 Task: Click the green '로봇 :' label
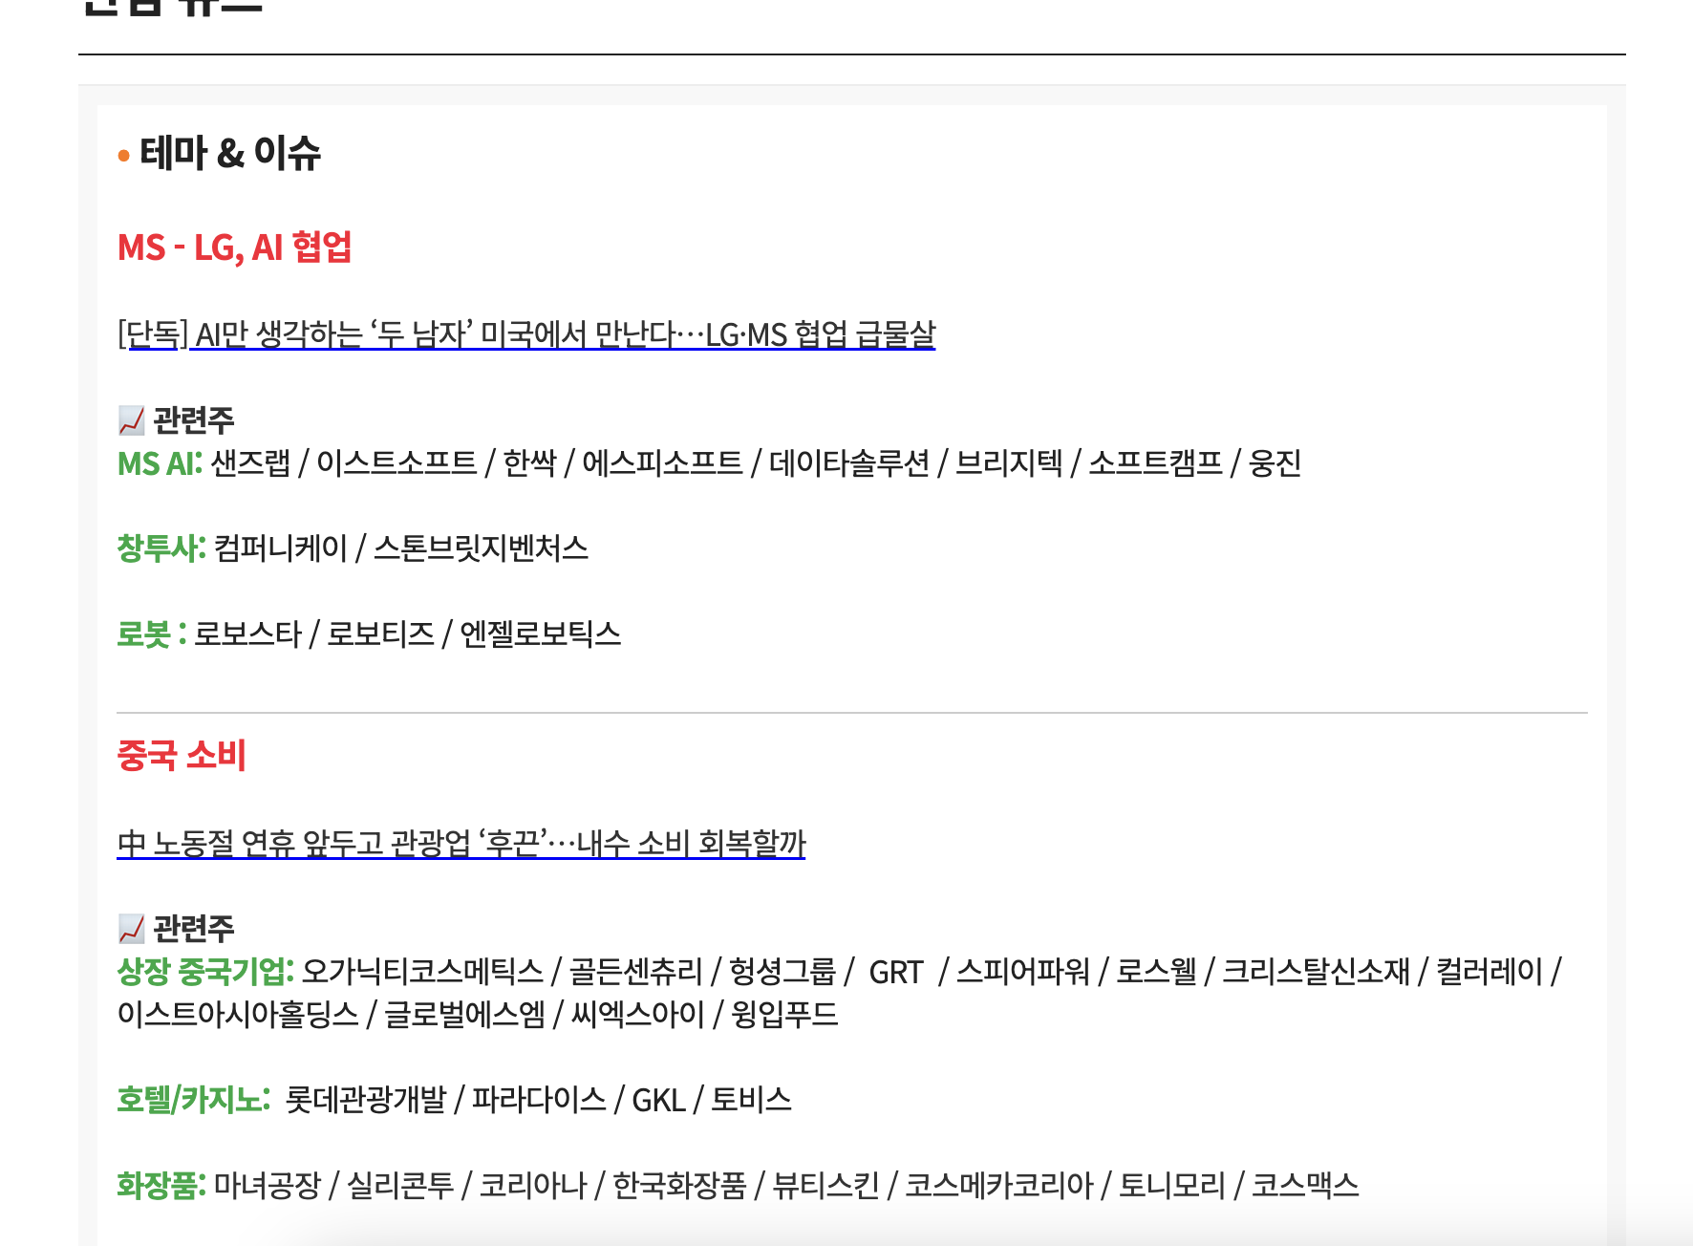coord(152,634)
